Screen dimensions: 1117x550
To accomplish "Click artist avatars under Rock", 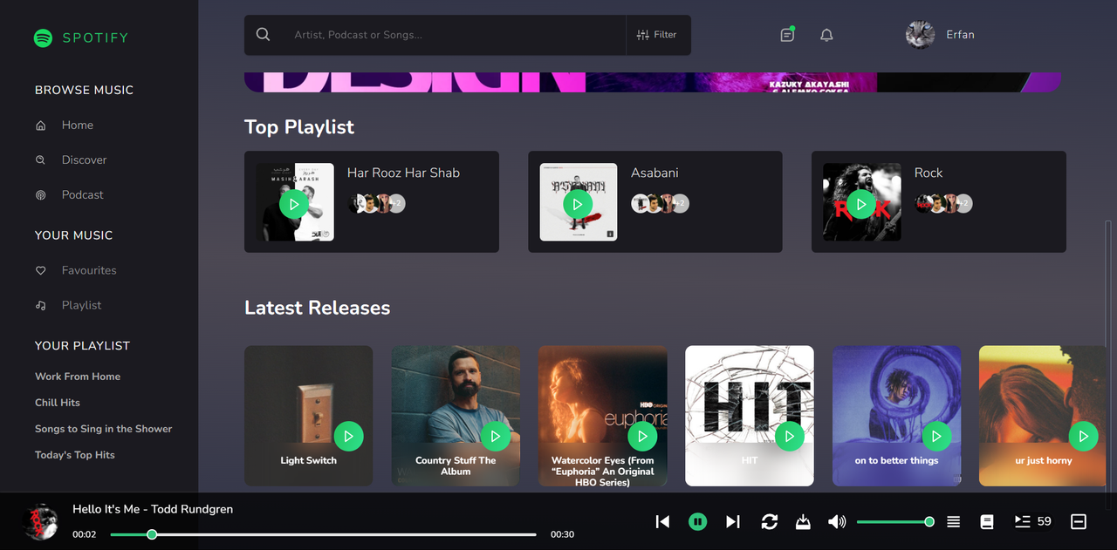I will tap(944, 204).
